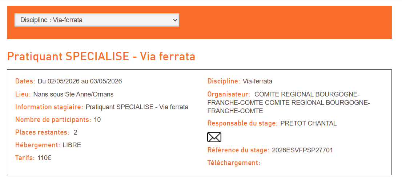Click the Places restantes value 2
Image resolution: width=402 pixels, height=185 pixels.
(x=76, y=132)
